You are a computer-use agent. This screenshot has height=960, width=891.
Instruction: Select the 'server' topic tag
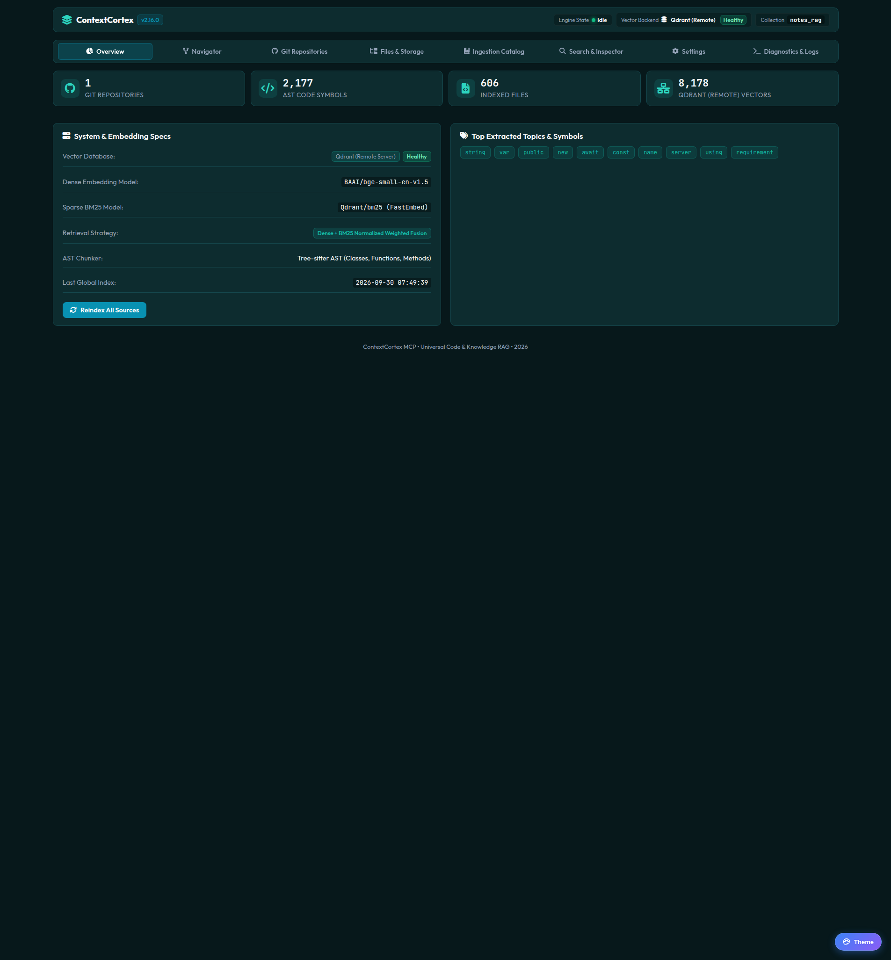[681, 152]
